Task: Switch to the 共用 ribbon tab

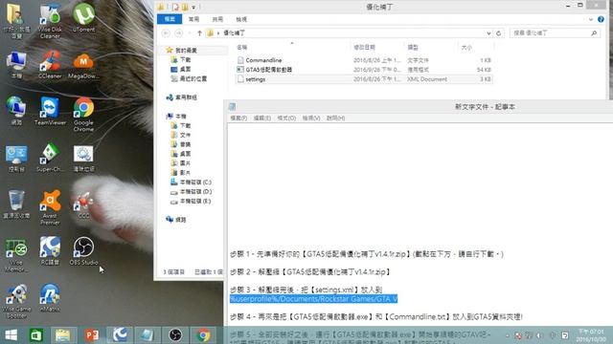Action: (217, 19)
